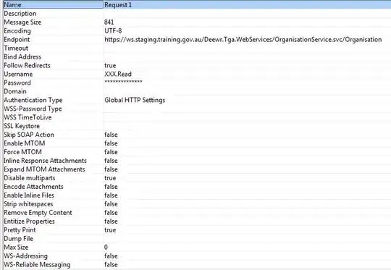Click the Skip SOAP Action false value
This screenshot has width=391, height=270.
pyautogui.click(x=111, y=135)
